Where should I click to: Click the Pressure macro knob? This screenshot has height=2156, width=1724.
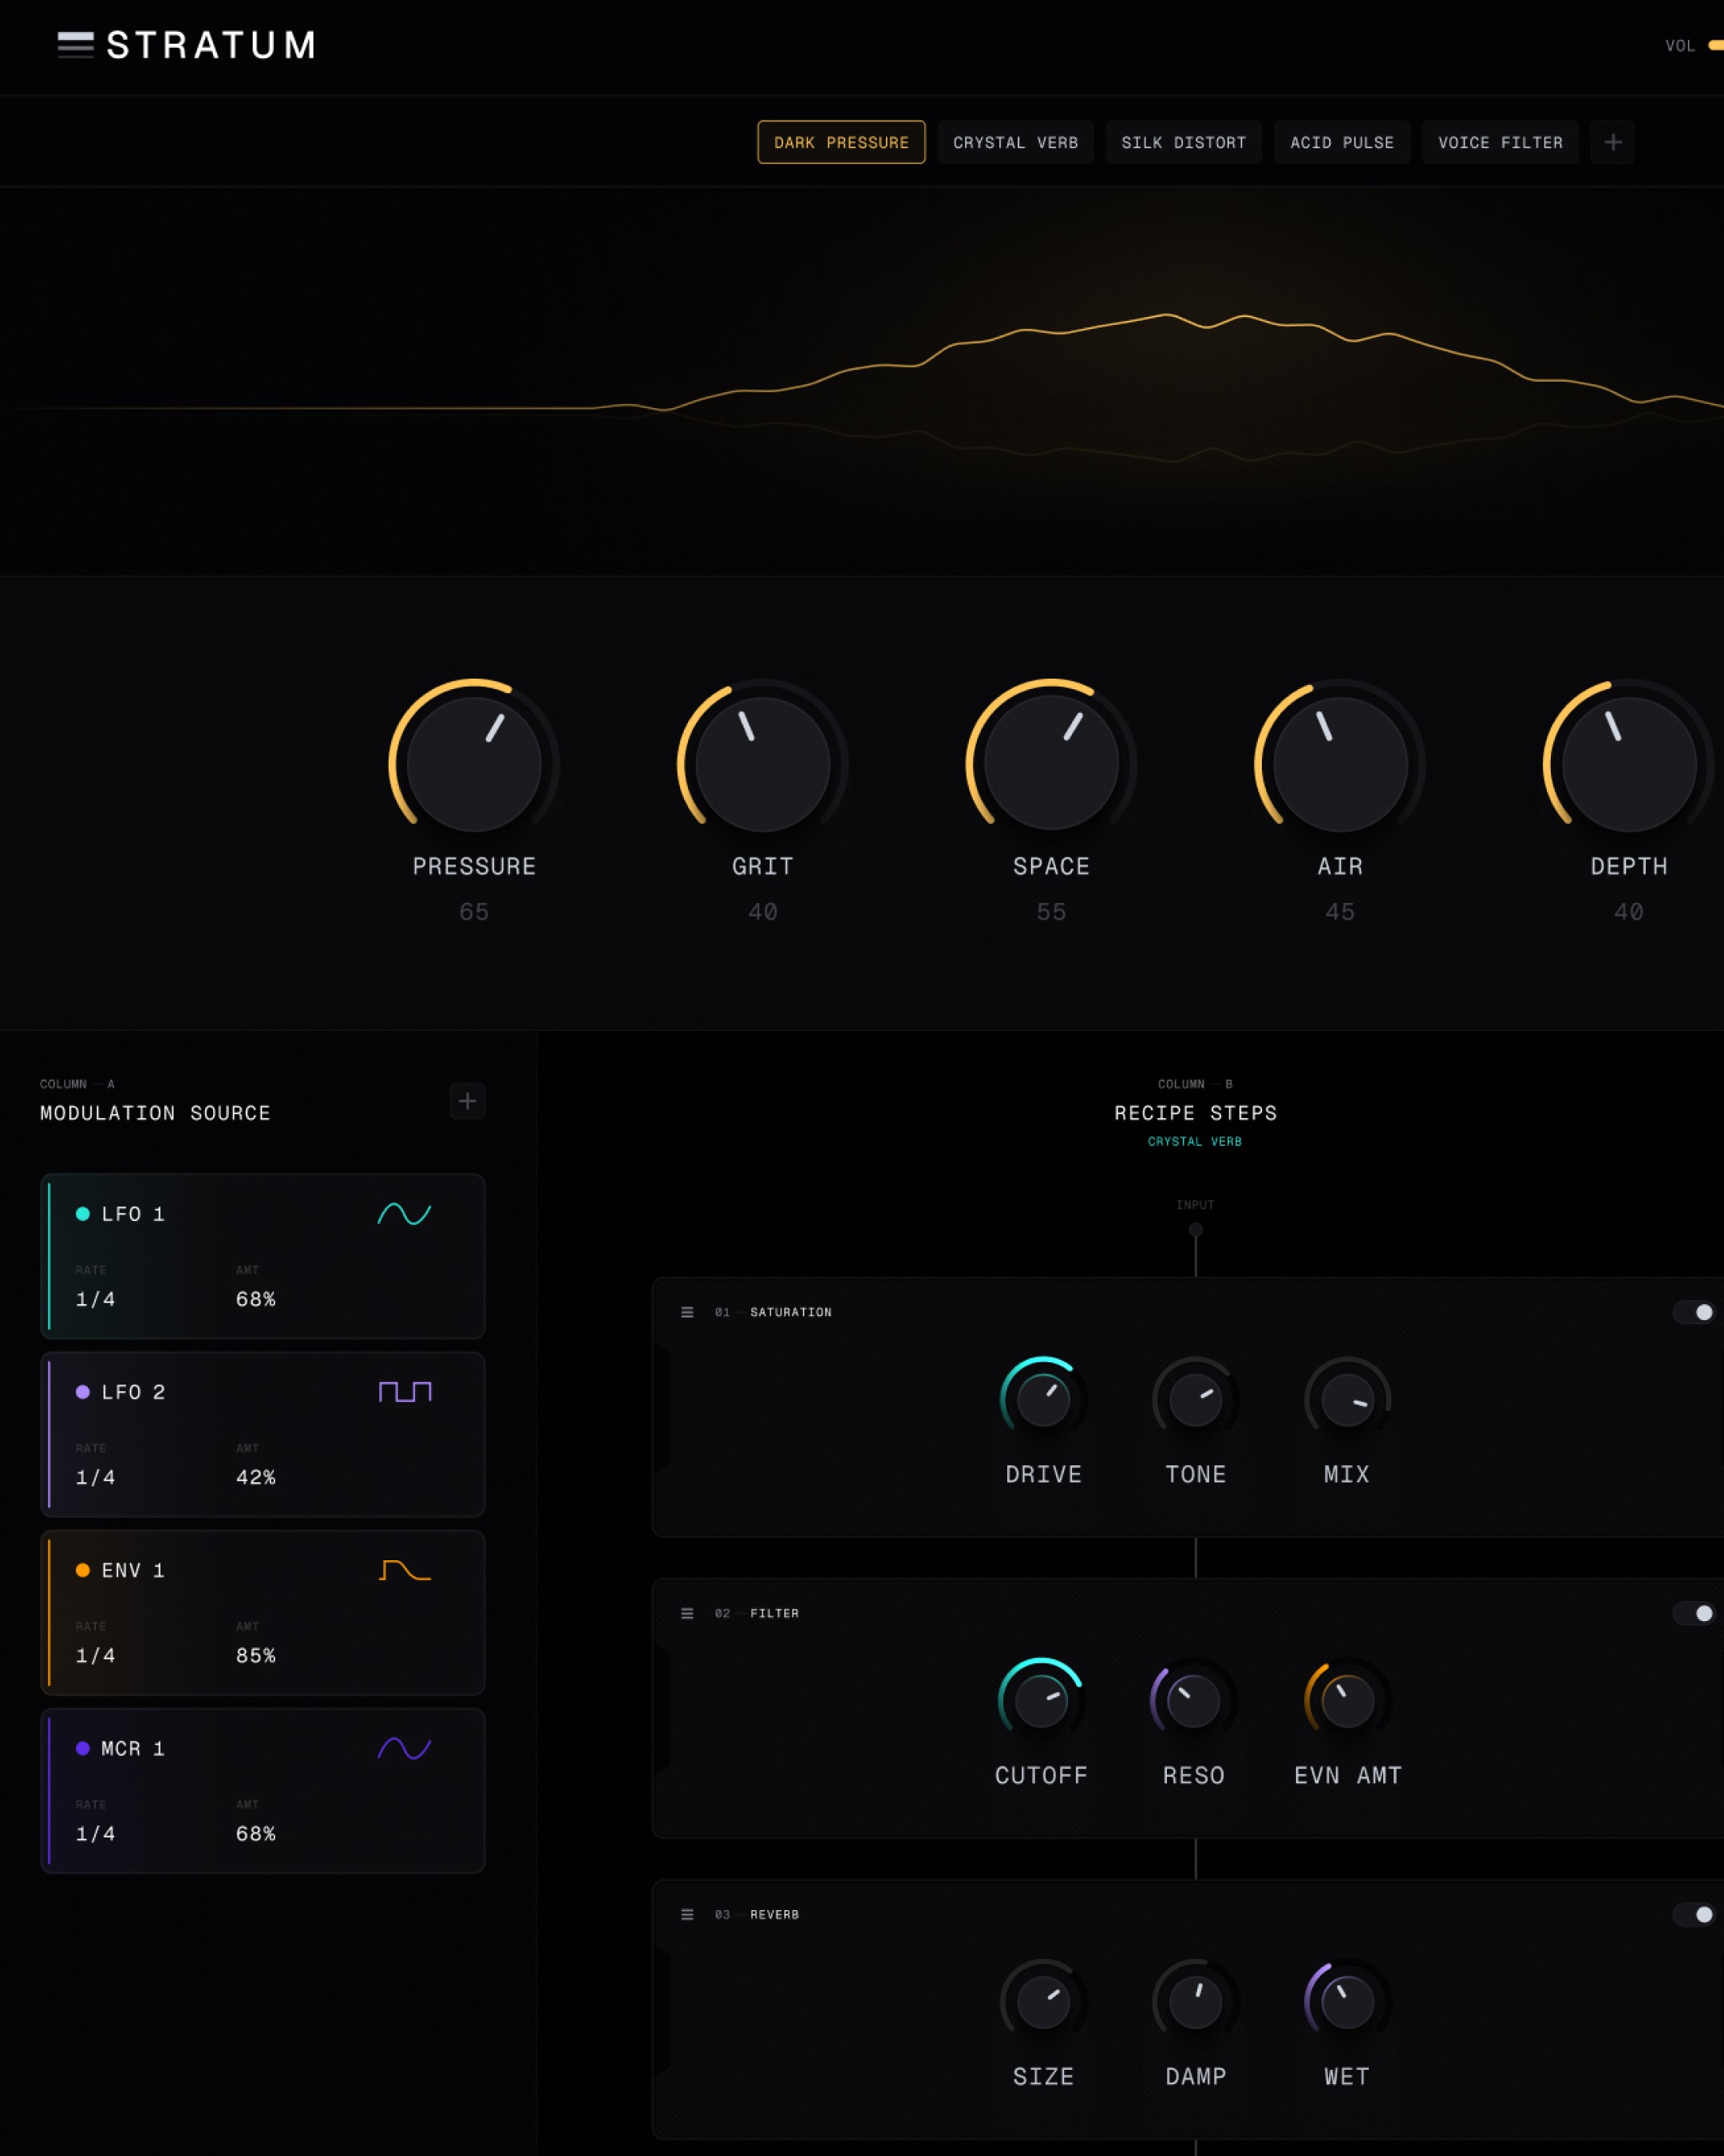(474, 764)
